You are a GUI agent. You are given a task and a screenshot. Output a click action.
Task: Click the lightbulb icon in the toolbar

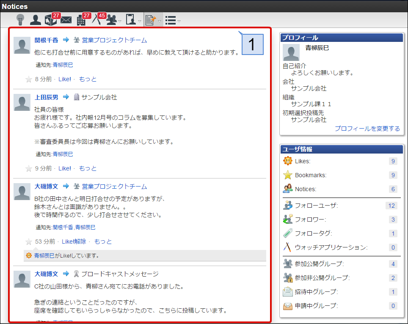coord(20,20)
